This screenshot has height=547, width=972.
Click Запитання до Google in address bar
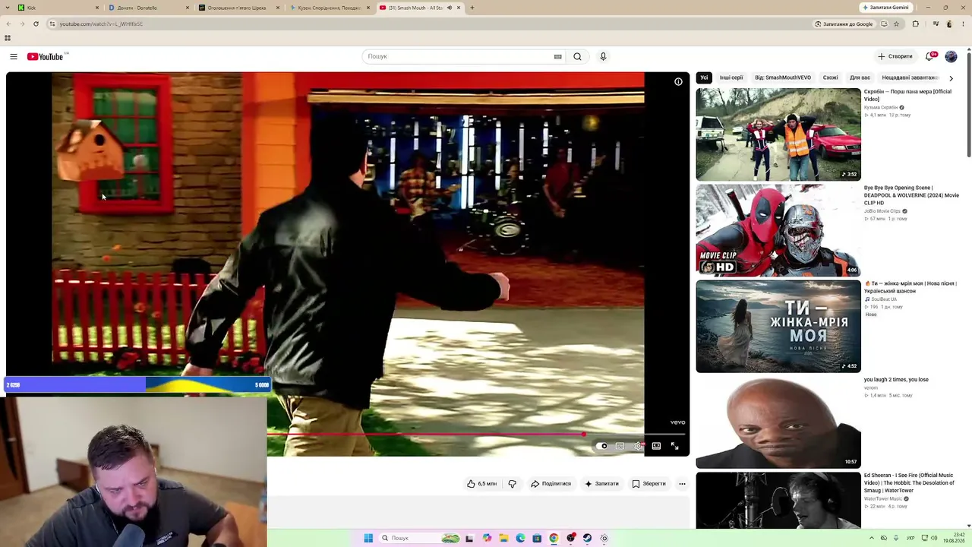coord(844,24)
